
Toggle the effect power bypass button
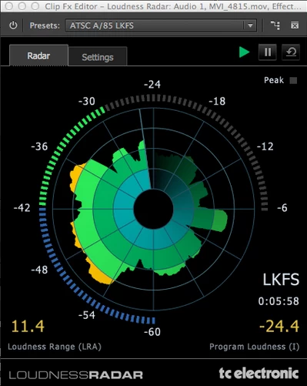(13, 25)
